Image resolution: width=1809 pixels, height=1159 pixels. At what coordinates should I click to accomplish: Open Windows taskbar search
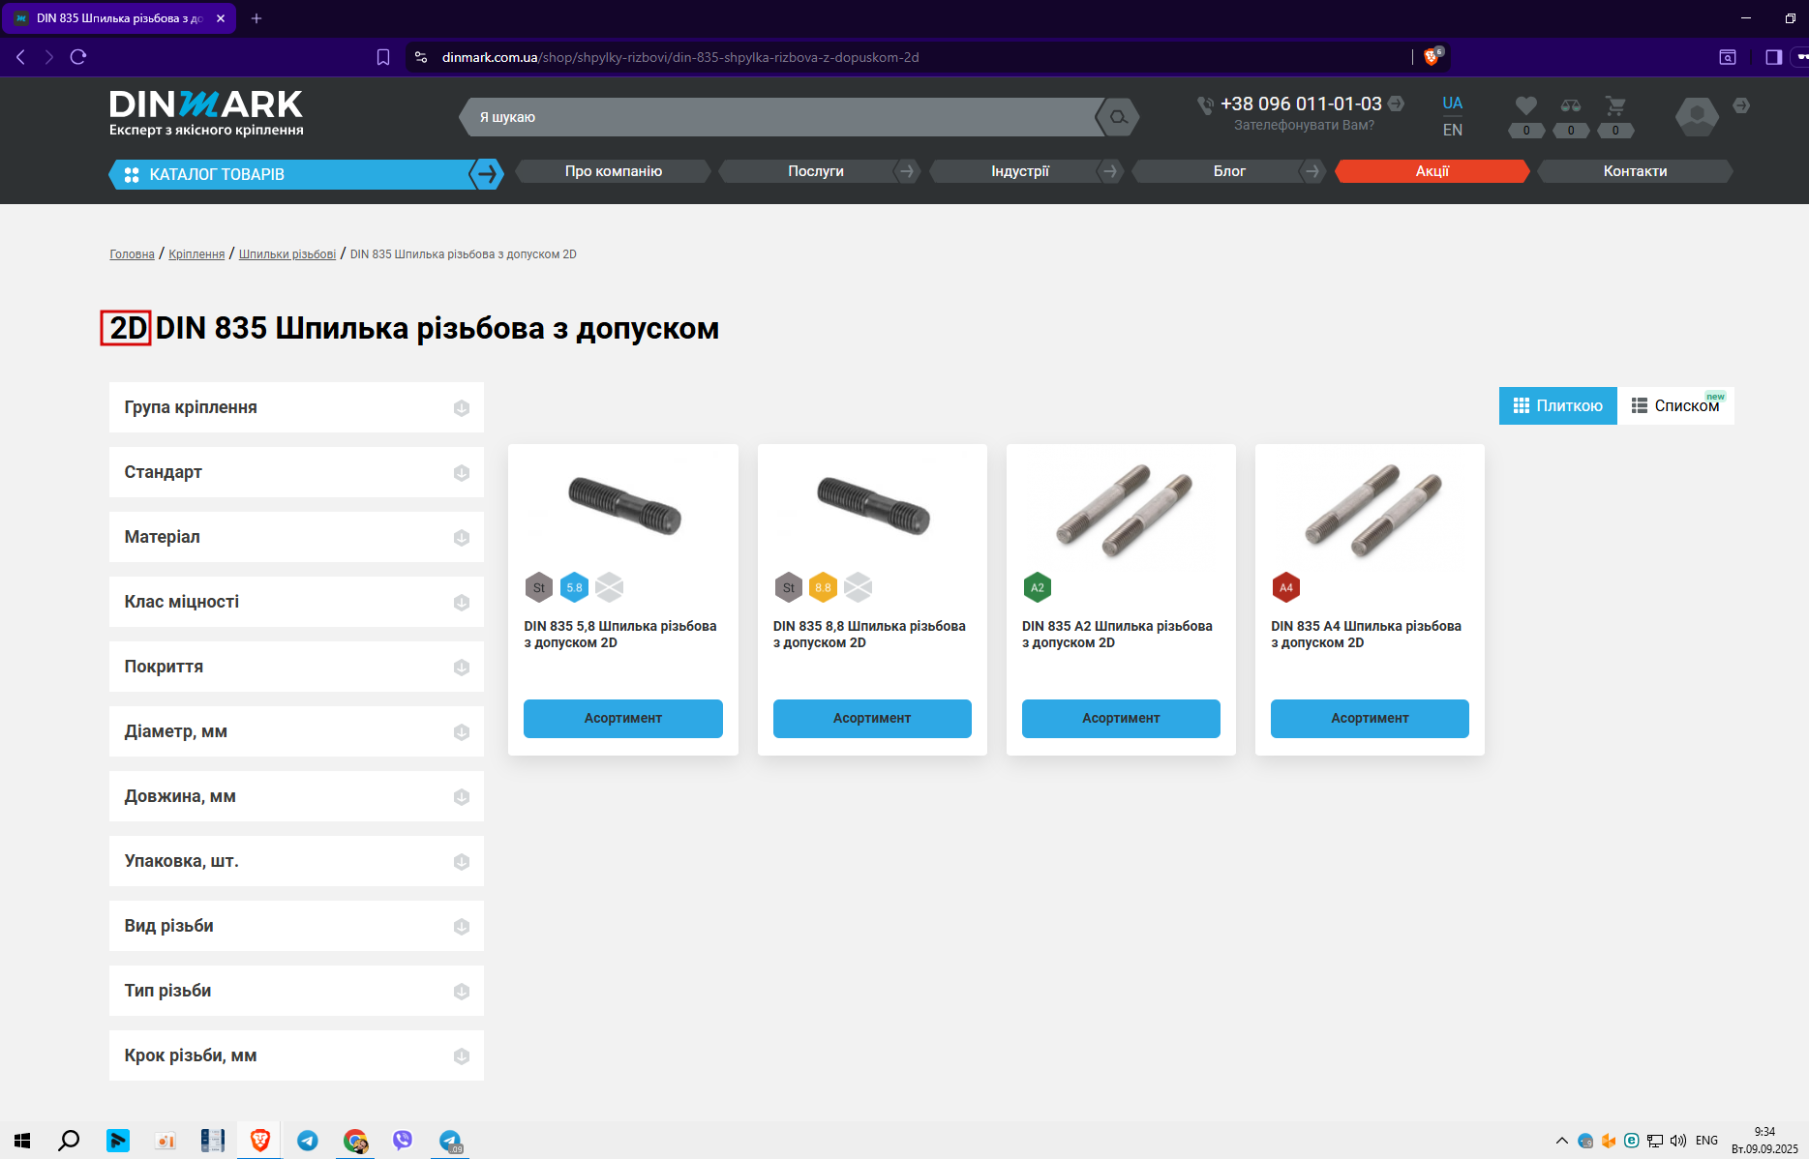point(69,1141)
